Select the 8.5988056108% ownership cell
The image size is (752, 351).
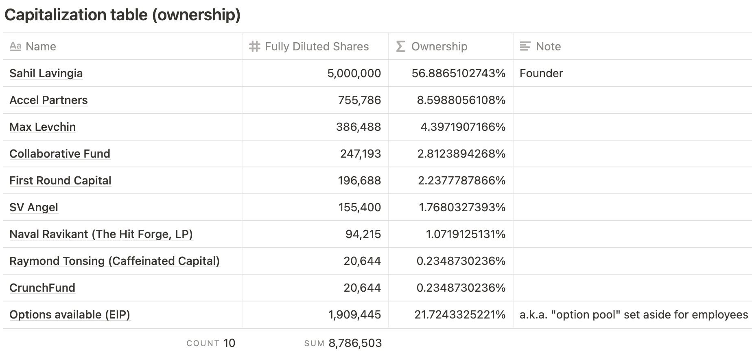pos(451,100)
